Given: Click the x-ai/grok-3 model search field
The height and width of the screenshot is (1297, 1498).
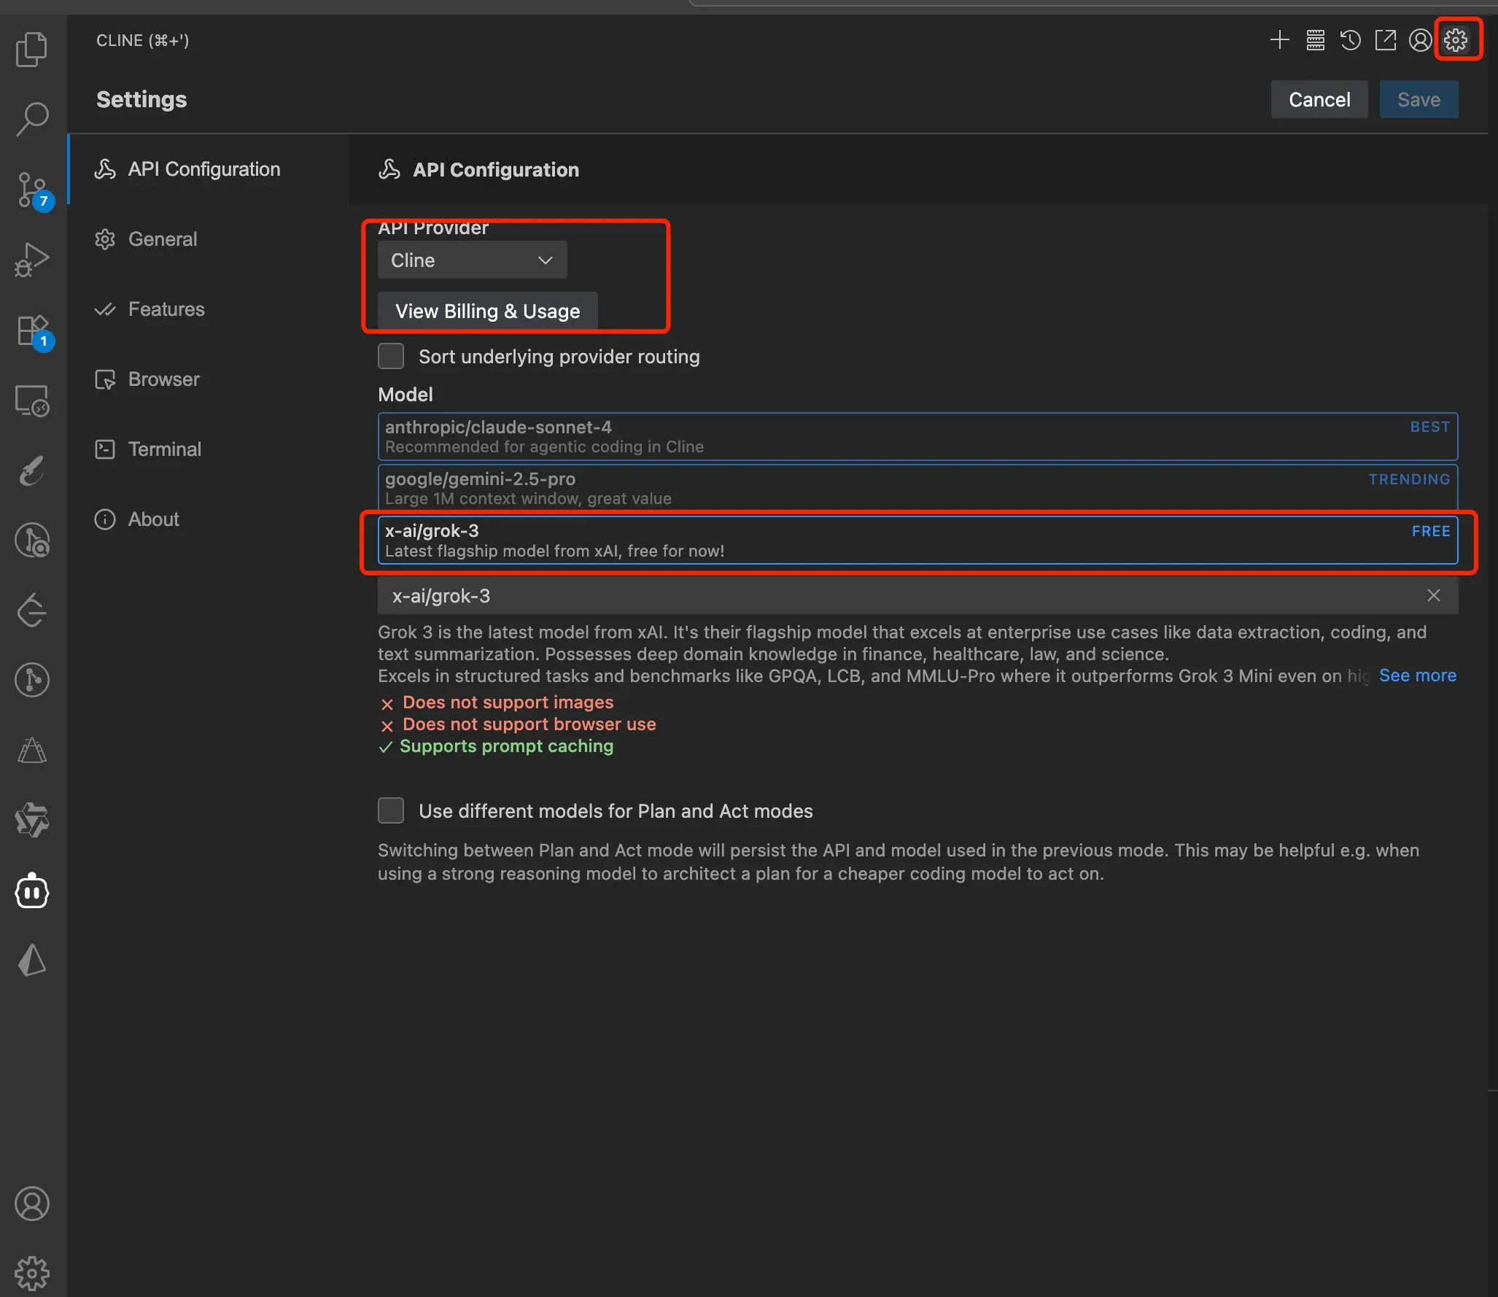Looking at the screenshot, I should 875,596.
